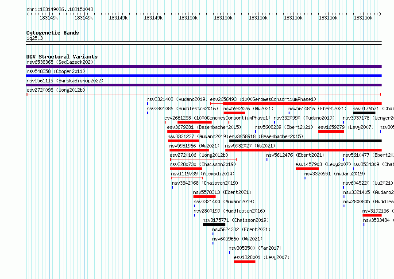Select nsv3175771 (Chaisson2019) label
394x279 pixels.
point(236,220)
